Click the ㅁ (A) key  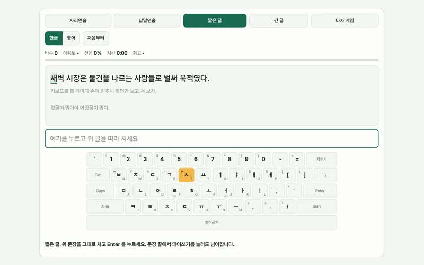pos(123,191)
